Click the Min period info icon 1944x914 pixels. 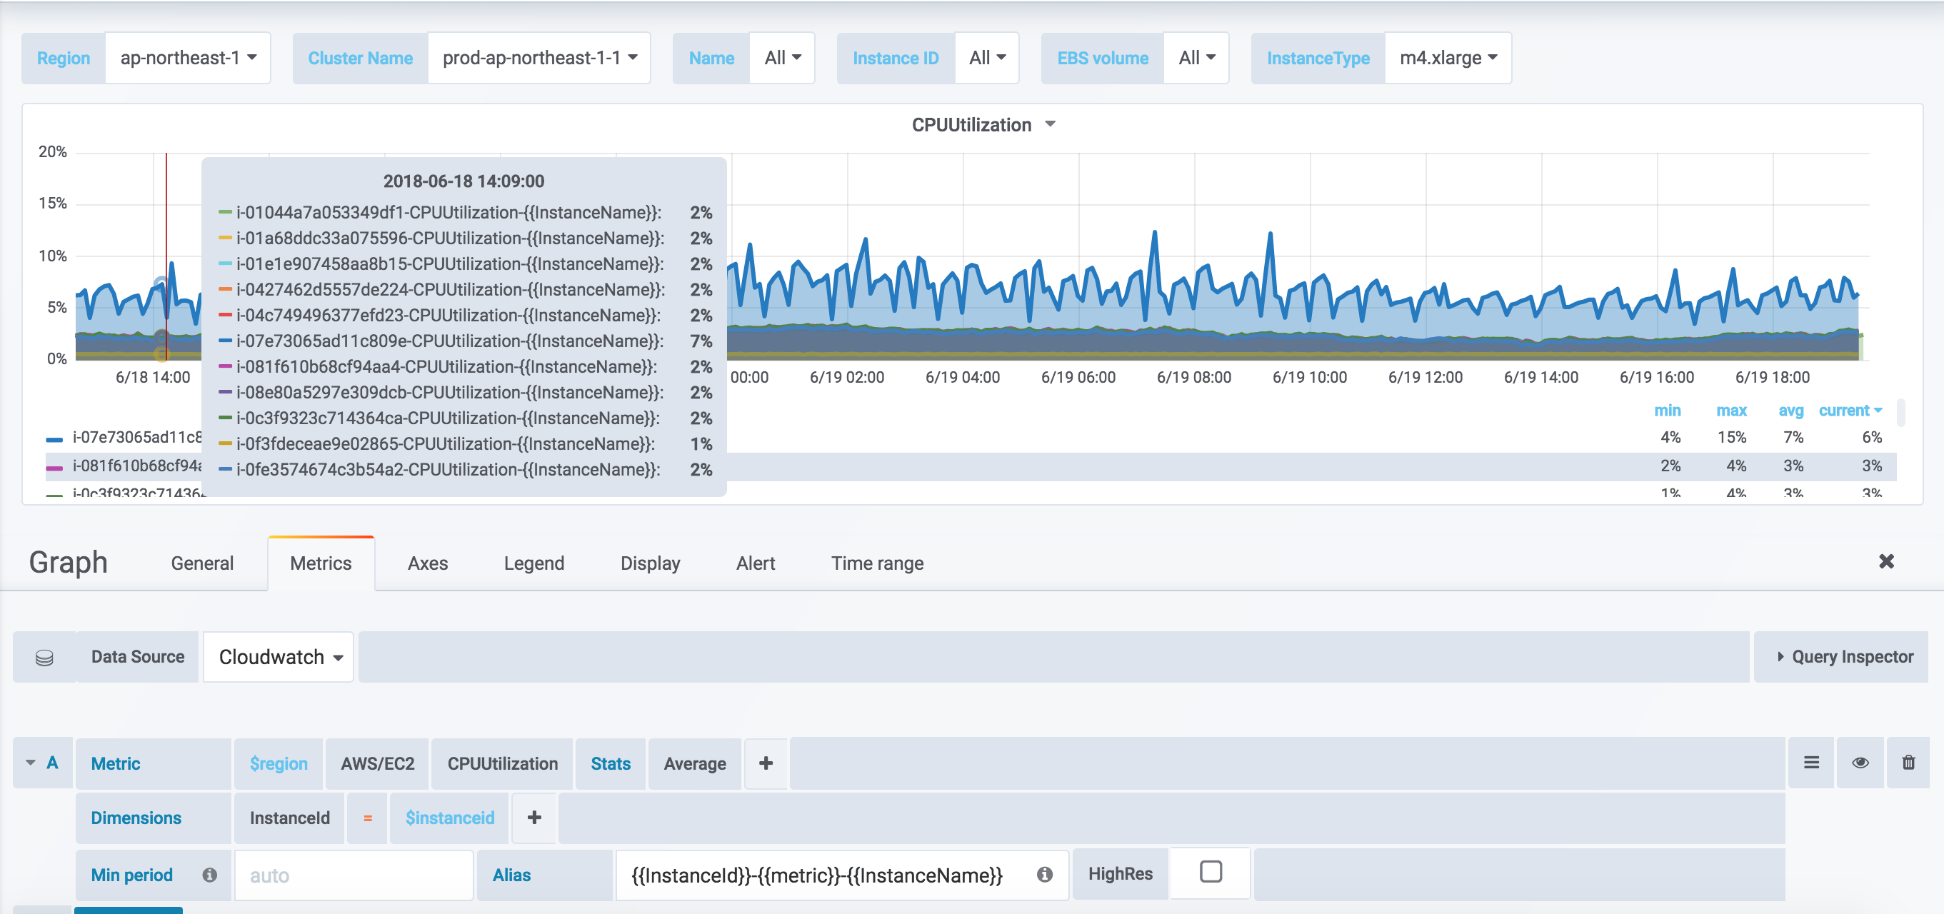pos(209,874)
